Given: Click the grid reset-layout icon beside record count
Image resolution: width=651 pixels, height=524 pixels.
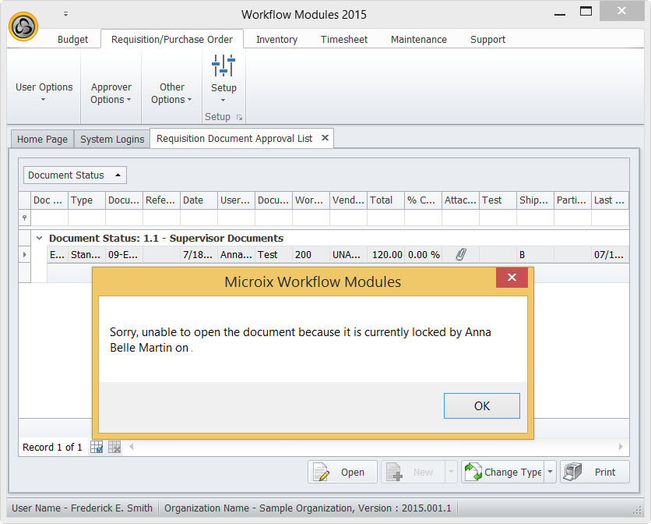Looking at the screenshot, I should 114,447.
